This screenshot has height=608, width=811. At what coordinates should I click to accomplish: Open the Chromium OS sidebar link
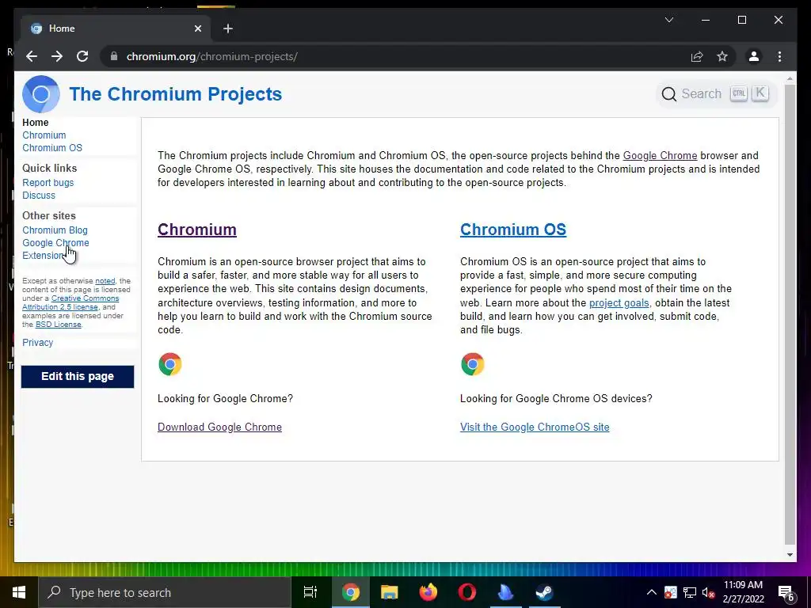pos(52,148)
